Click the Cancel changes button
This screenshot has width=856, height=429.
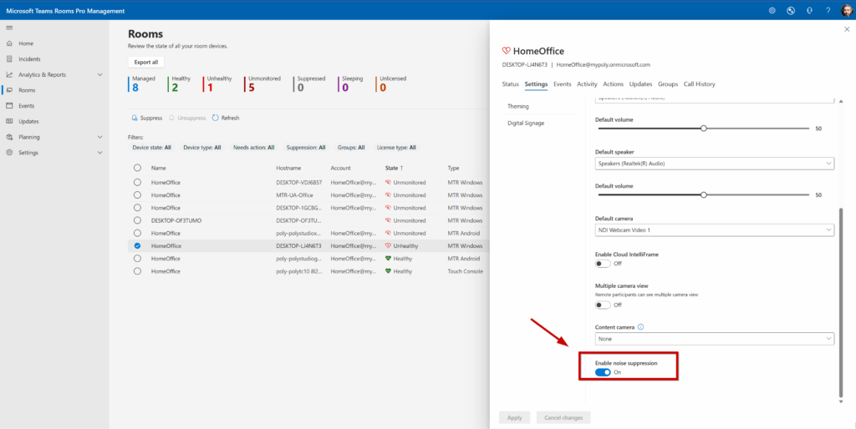563,417
